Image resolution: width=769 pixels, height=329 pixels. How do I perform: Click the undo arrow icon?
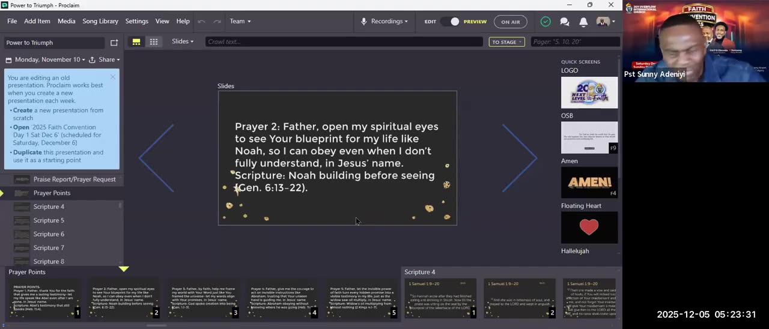201,21
